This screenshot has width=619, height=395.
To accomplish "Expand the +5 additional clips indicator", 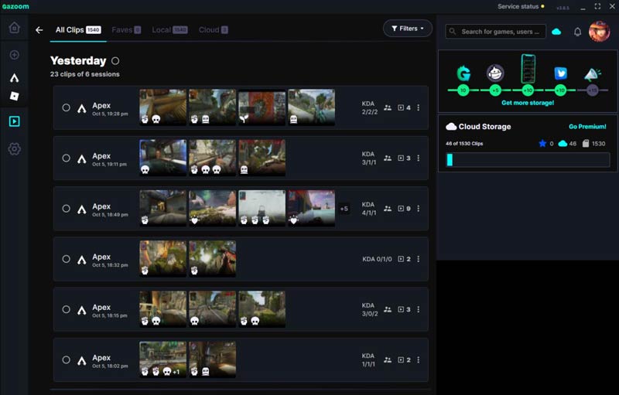I will pyautogui.click(x=344, y=208).
